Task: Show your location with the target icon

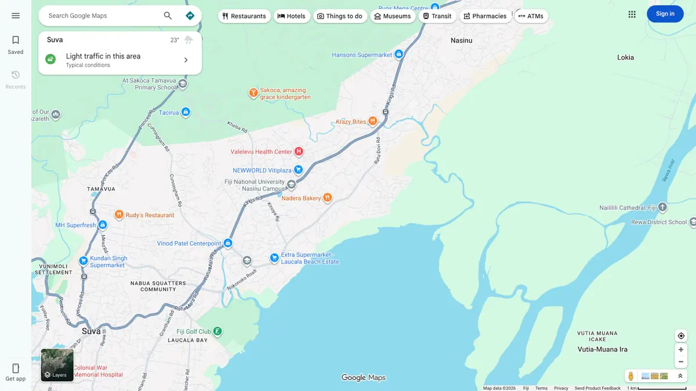Action: (x=681, y=336)
